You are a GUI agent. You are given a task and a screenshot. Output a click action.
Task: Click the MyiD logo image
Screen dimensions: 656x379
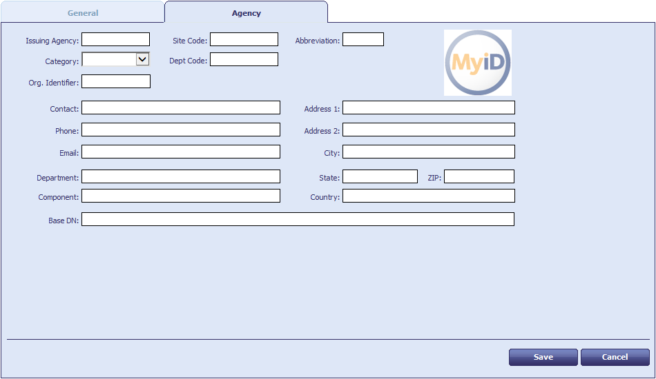[478, 63]
